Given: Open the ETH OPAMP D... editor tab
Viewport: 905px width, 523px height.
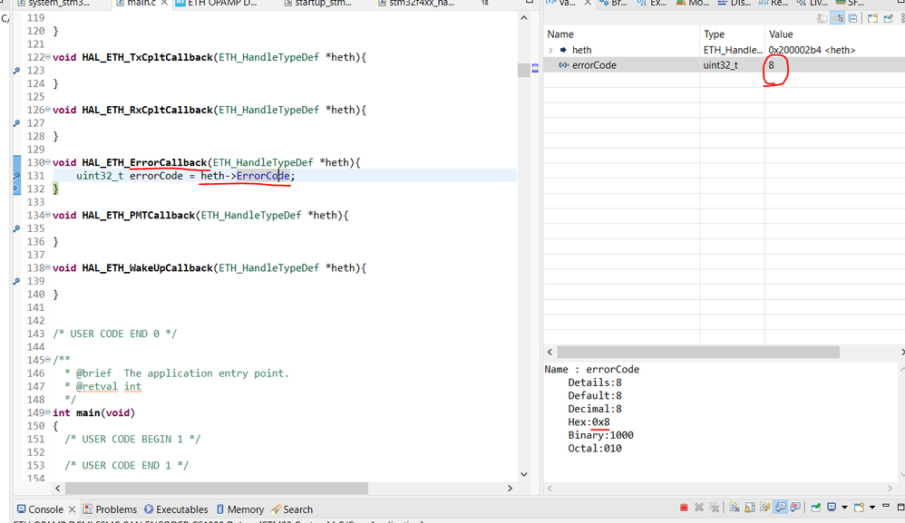Looking at the screenshot, I should pos(216,4).
